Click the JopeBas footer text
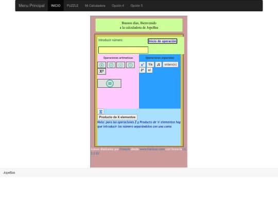 [9, 173]
